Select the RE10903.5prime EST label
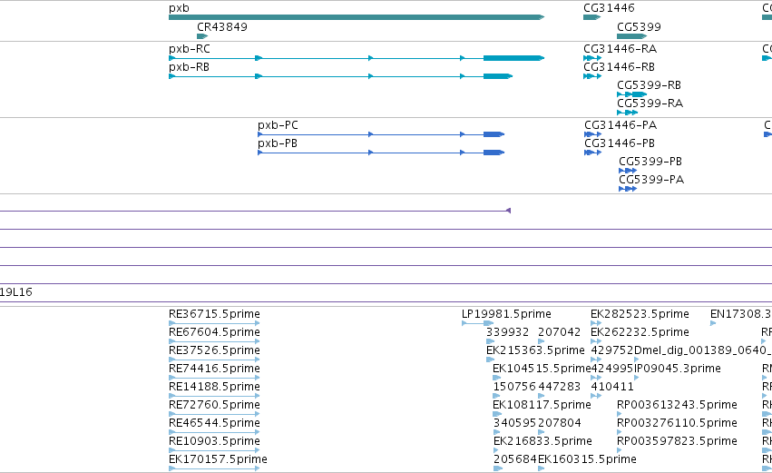This screenshot has height=473, width=772. (214, 441)
